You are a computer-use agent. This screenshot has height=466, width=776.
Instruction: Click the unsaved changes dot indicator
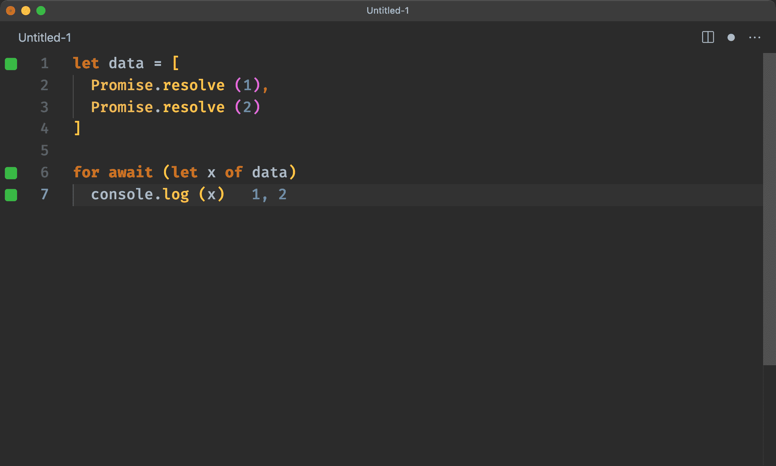pos(731,37)
